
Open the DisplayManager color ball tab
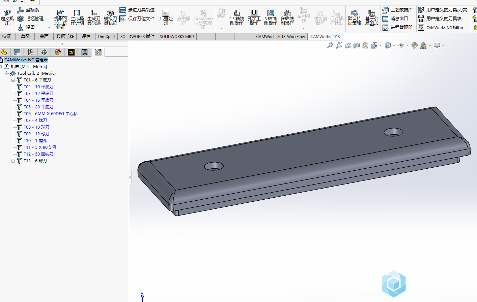pos(58,52)
